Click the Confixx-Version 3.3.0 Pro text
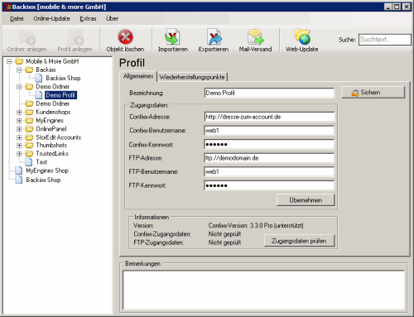This screenshot has height=317, width=414. tap(256, 225)
